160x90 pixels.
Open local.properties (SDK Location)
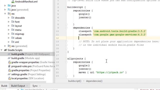coord(28,78)
